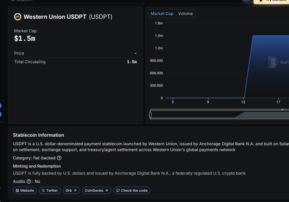Click the $1.5m market cap value
The height and width of the screenshot is (202, 289).
pos(25,39)
